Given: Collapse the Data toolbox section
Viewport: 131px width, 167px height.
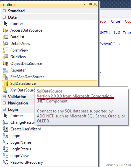Looking at the screenshot, I should pyautogui.click(x=4, y=17).
